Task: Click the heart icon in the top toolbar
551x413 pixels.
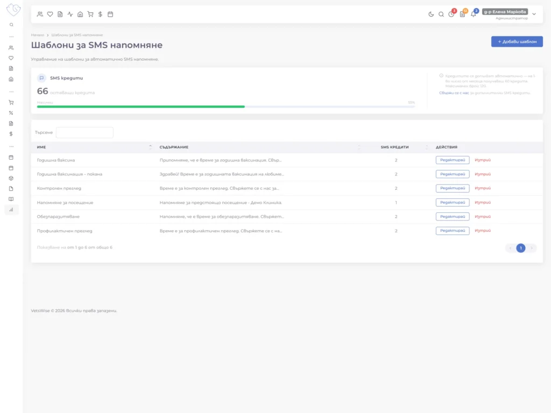Action: tap(50, 15)
